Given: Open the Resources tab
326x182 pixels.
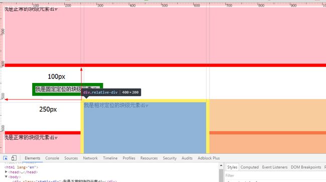Looking at the screenshot, I should (x=149, y=158).
